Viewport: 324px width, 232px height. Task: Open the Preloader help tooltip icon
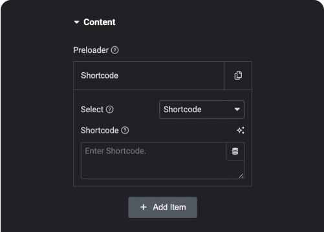(x=114, y=50)
